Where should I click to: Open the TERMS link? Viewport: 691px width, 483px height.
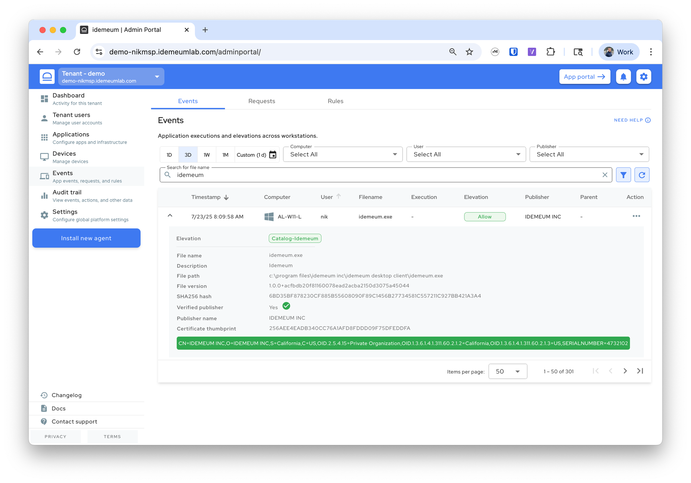(x=112, y=436)
